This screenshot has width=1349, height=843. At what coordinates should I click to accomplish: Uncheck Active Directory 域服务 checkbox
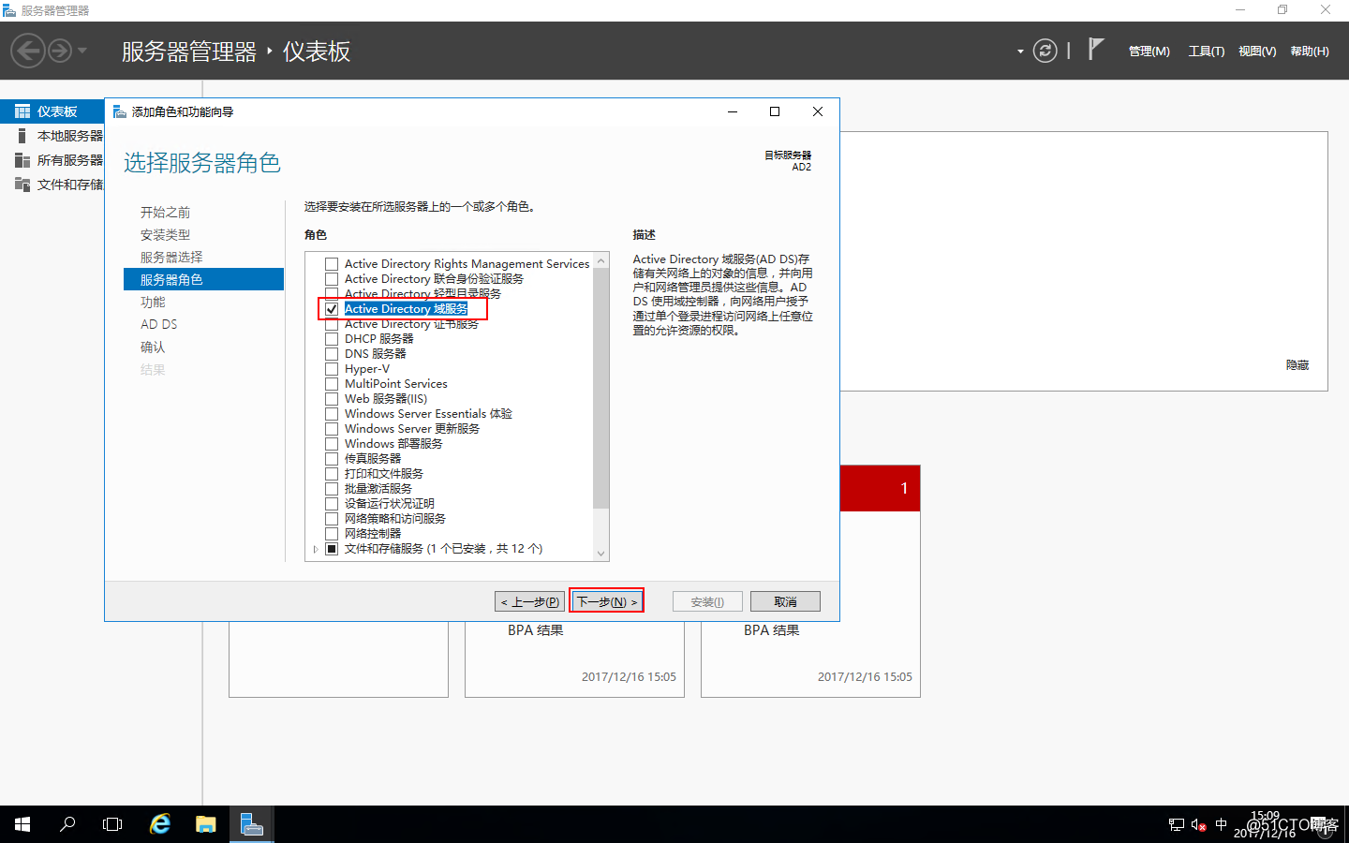[332, 309]
